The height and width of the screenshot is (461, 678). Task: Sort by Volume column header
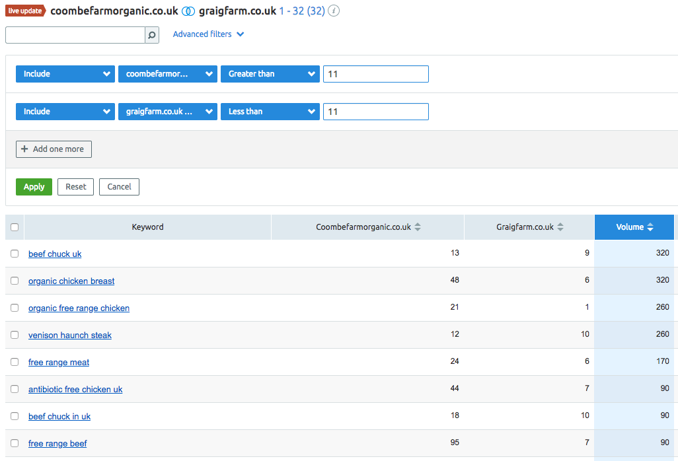634,227
